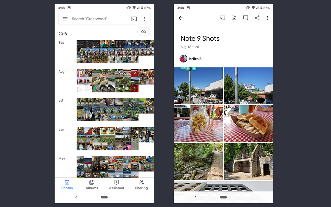Tap the Aug 18 – 26 date range
This screenshot has width=331, height=207.
[190, 47]
